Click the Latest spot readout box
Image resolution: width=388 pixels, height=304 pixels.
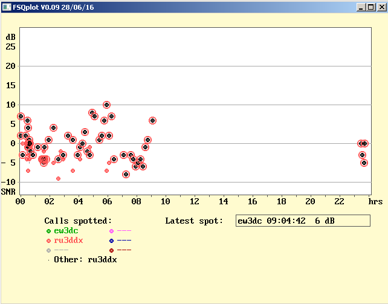pos(303,221)
